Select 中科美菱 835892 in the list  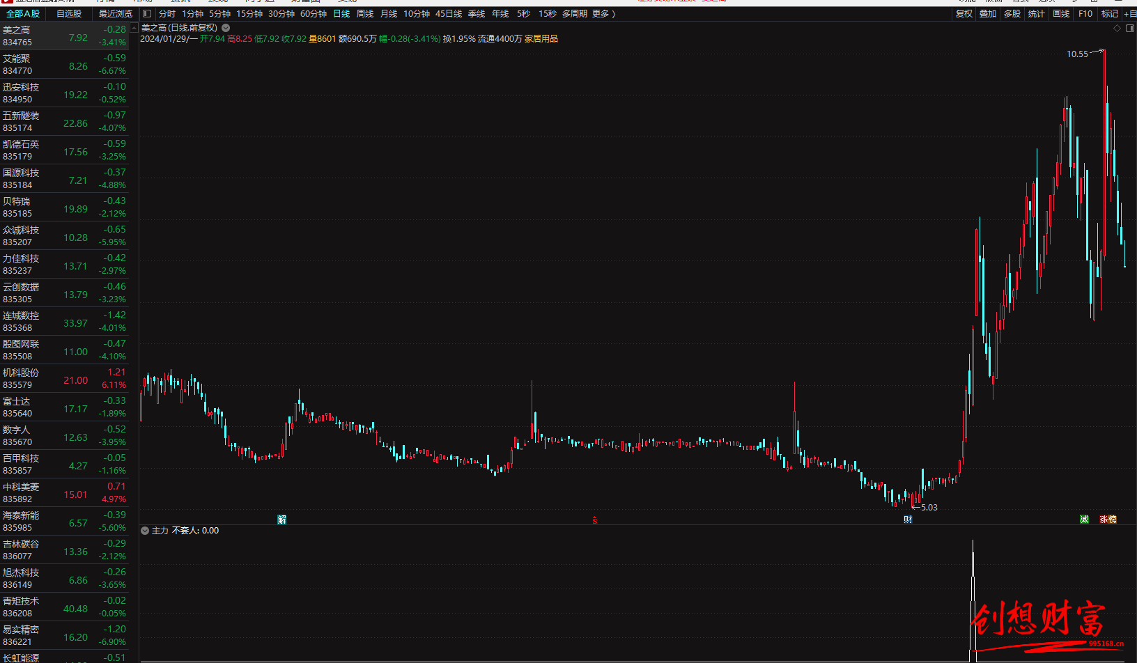pos(64,493)
